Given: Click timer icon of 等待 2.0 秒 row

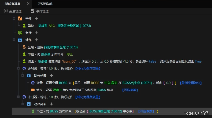Looking at the screenshot, I should pyautogui.click(x=24, y=97).
